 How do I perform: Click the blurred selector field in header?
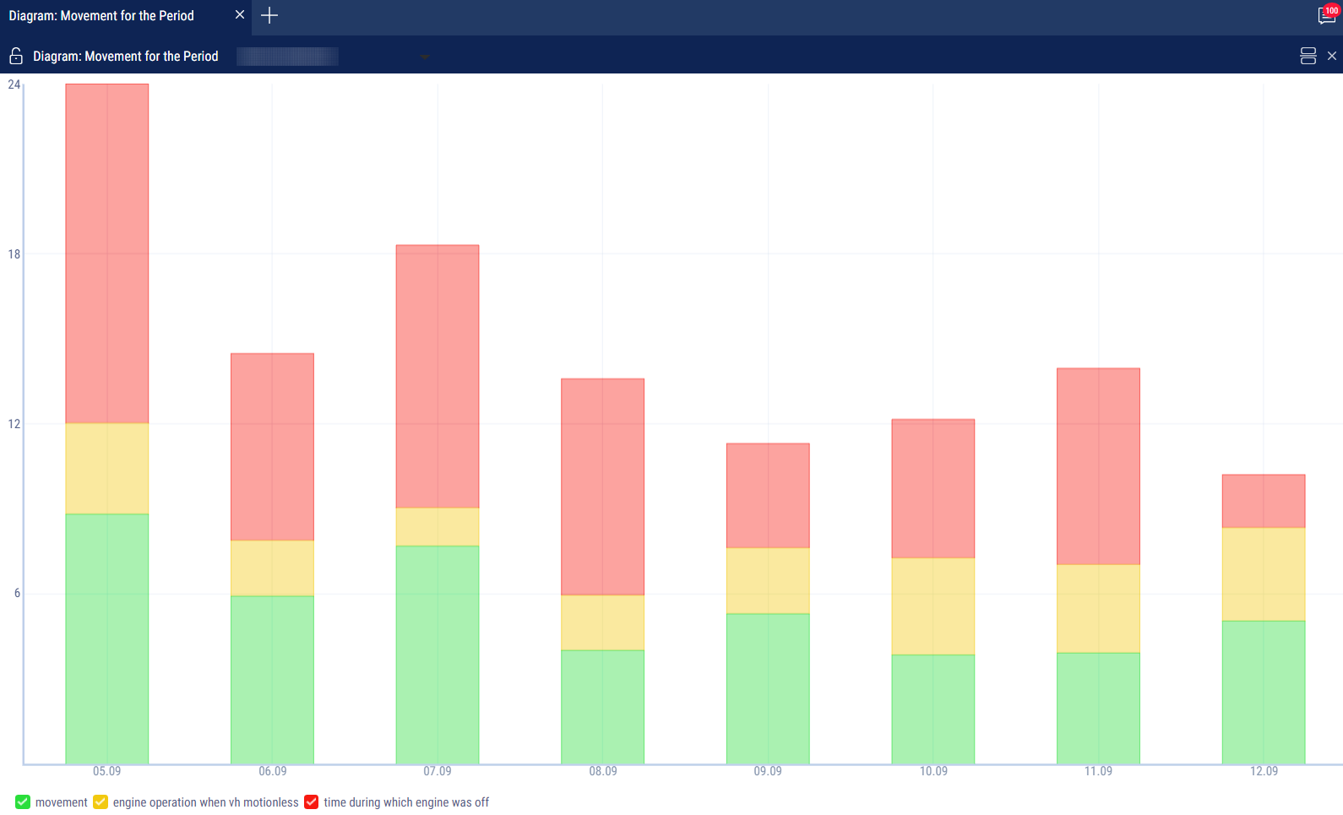click(287, 57)
